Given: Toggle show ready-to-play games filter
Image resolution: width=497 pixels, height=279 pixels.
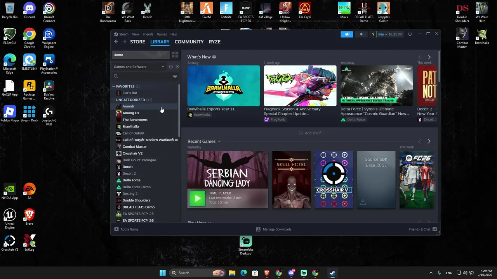Looking at the screenshot, I should click(177, 67).
